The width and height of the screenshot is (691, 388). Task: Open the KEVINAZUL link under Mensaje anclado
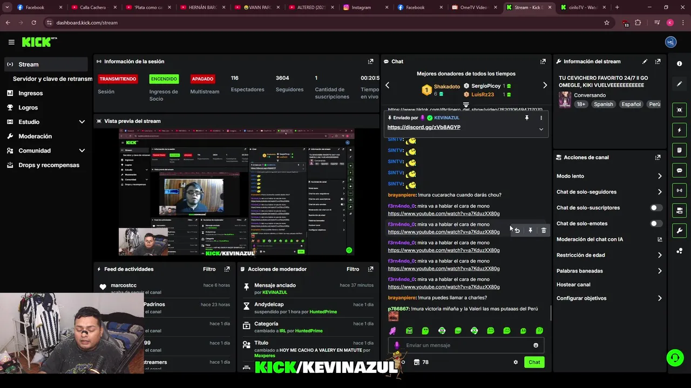click(275, 292)
